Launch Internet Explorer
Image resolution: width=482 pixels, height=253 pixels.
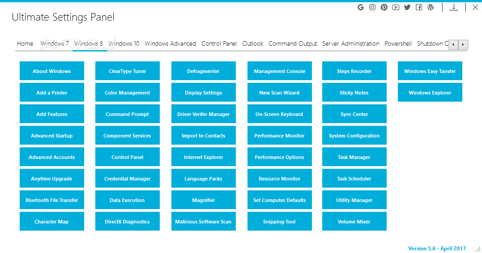[204, 157]
